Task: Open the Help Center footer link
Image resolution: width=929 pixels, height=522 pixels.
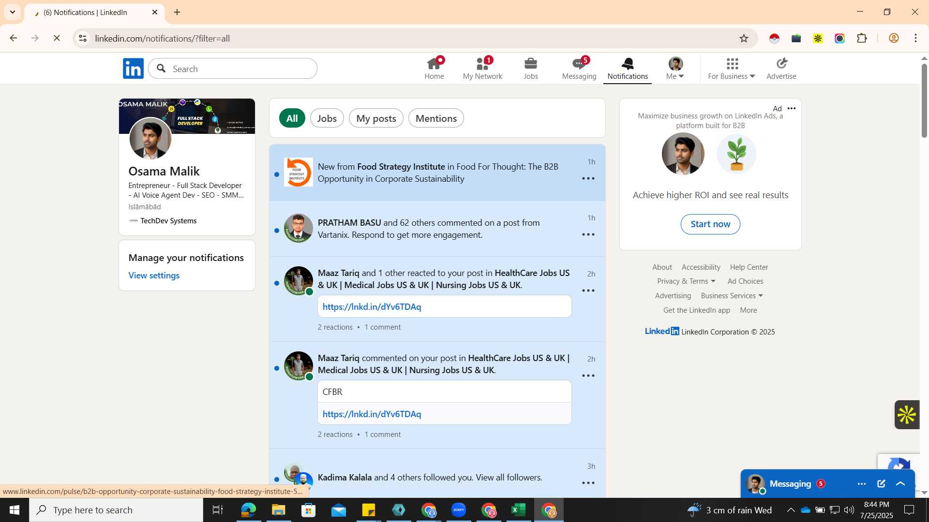Action: 749,267
